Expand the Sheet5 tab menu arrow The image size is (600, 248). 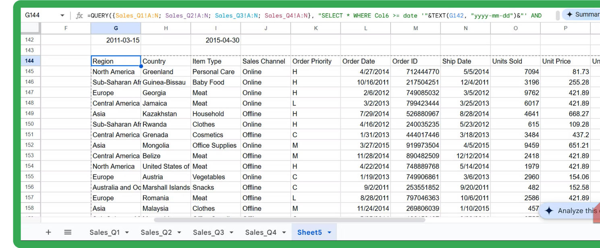[329, 233]
